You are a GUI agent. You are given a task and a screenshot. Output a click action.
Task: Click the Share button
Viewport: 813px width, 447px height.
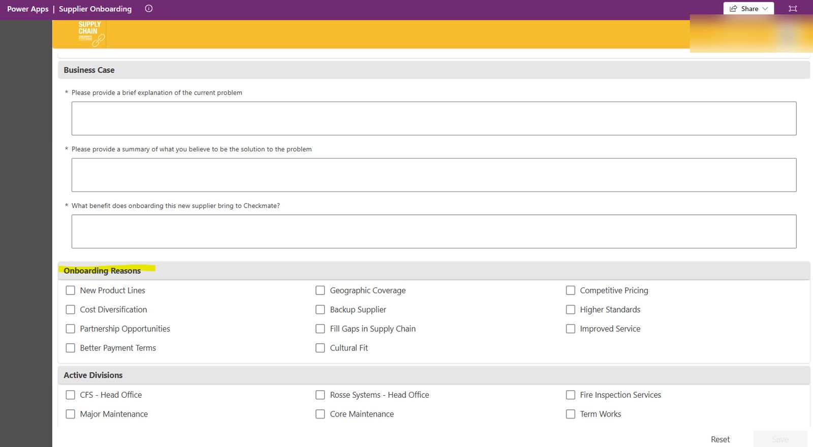pos(748,9)
